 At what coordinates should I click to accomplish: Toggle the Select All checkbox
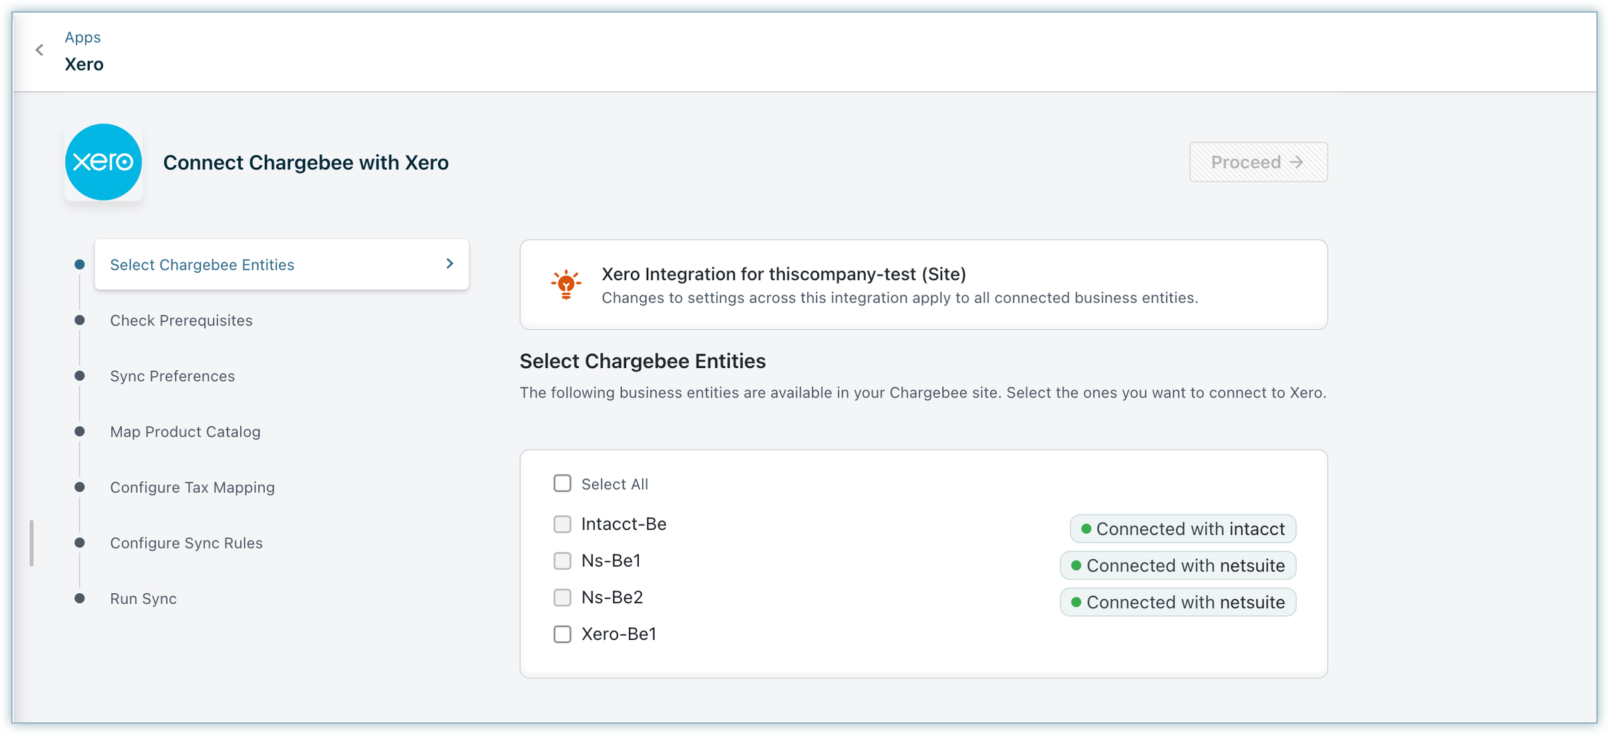(x=562, y=483)
